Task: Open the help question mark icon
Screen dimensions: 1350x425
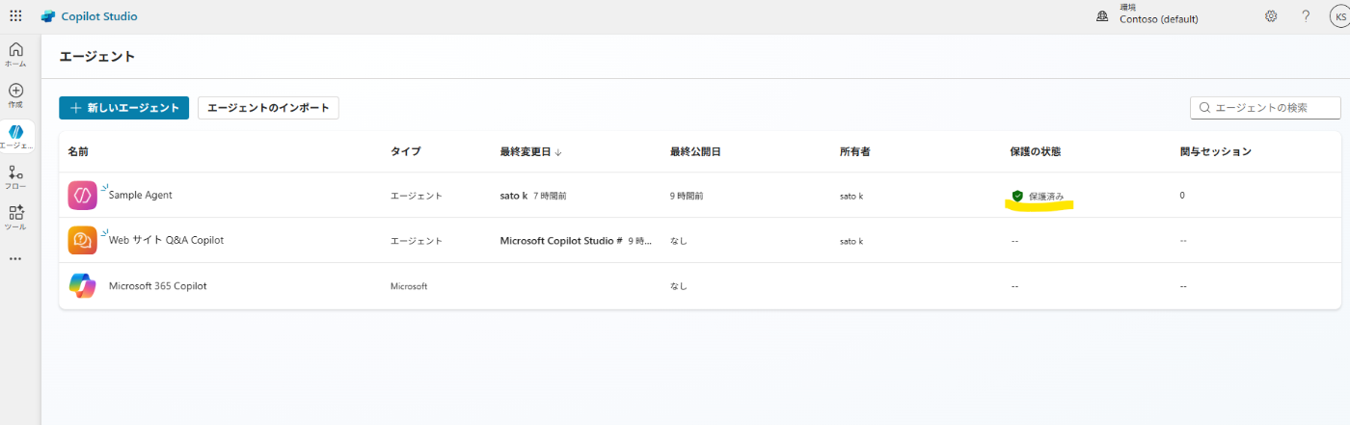Action: click(x=1306, y=16)
